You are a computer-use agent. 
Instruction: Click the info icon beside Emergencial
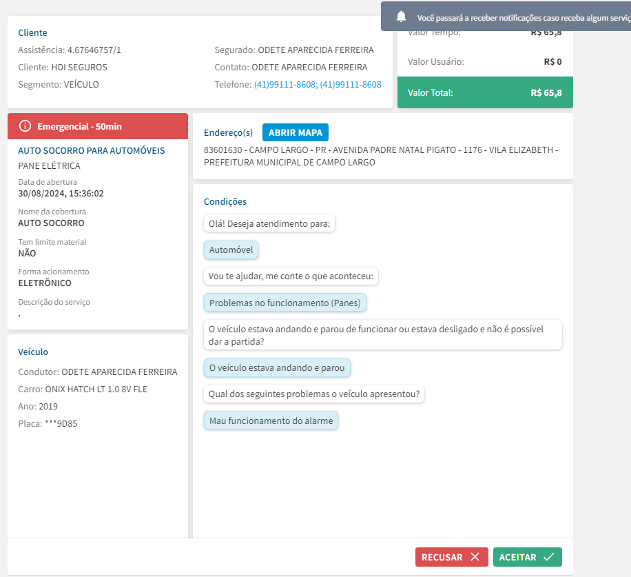point(25,126)
